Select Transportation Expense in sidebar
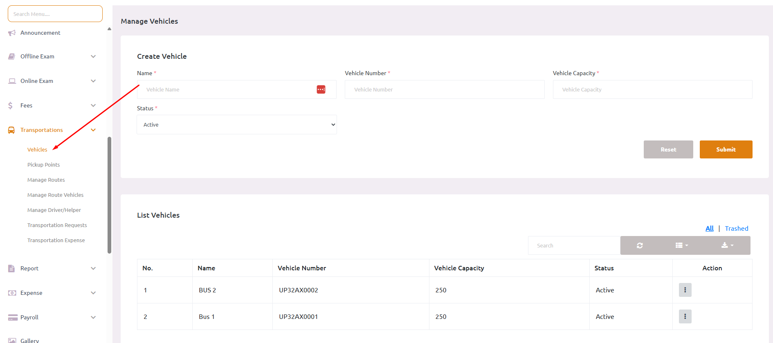 coord(56,240)
